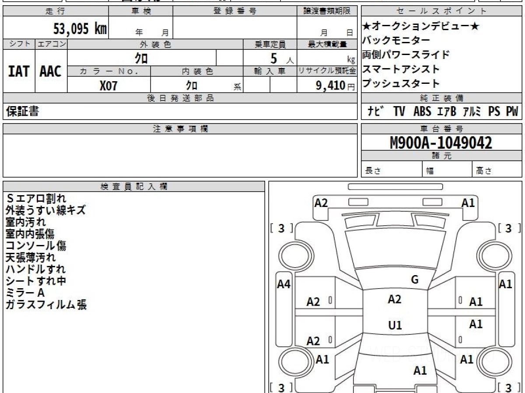Click the 高さ dimension label
This screenshot has height=393, width=525.
(x=484, y=171)
